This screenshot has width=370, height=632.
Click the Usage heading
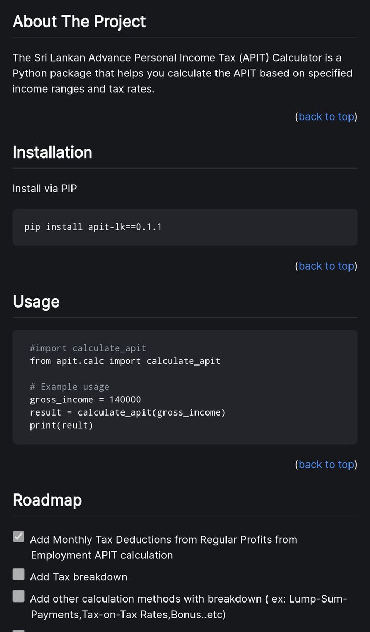point(36,302)
